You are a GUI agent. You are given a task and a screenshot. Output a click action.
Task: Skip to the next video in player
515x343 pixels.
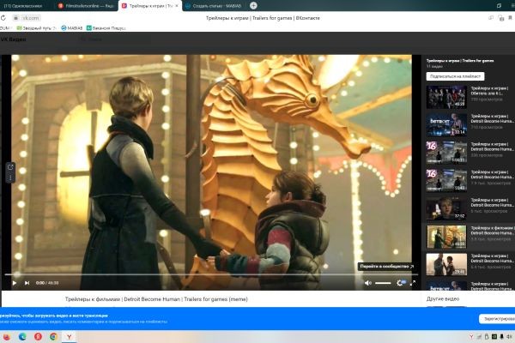(27, 283)
